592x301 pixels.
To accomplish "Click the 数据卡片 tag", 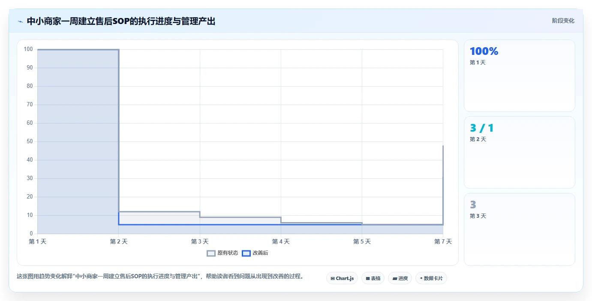I will pyautogui.click(x=431, y=278).
